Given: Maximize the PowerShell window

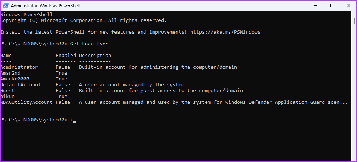Looking at the screenshot, I should click(x=332, y=6).
